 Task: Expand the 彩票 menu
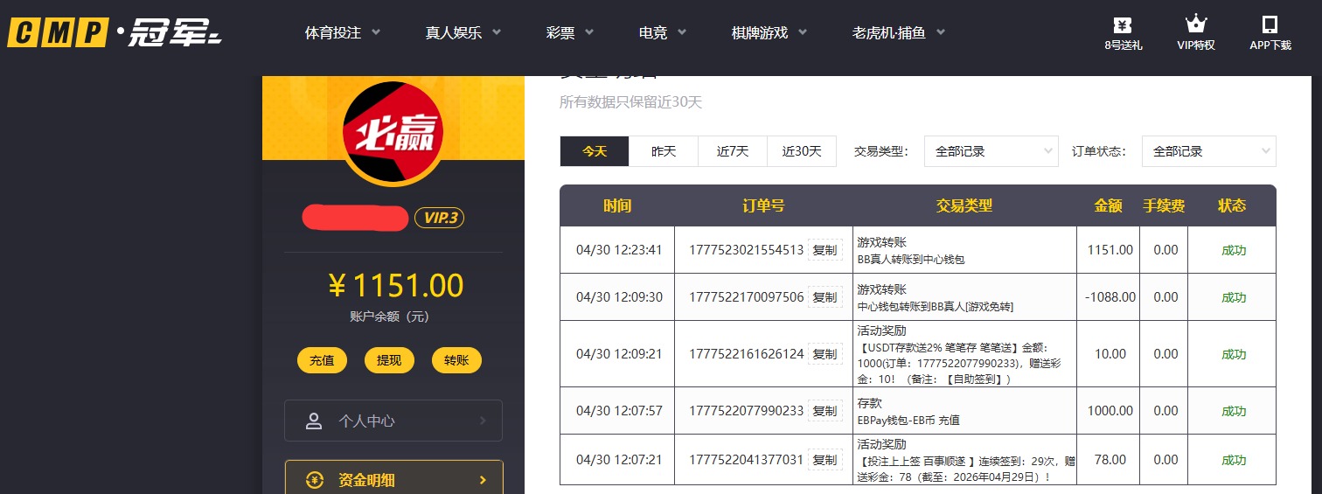570,32
